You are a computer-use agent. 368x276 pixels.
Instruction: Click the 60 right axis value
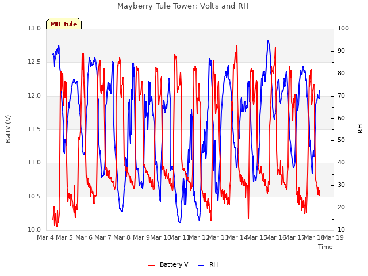[341, 118]
